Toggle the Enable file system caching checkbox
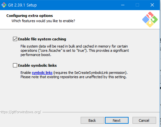Viewport: 161px width, 127px height. 15,39
